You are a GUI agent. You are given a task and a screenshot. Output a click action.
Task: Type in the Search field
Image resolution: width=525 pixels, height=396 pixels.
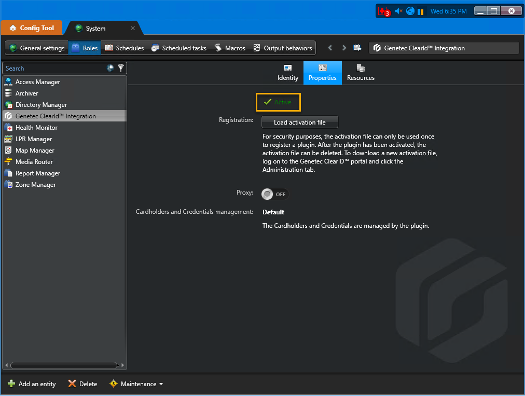(52, 68)
